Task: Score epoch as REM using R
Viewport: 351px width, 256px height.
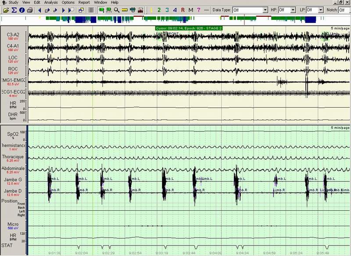Action: tap(183, 10)
